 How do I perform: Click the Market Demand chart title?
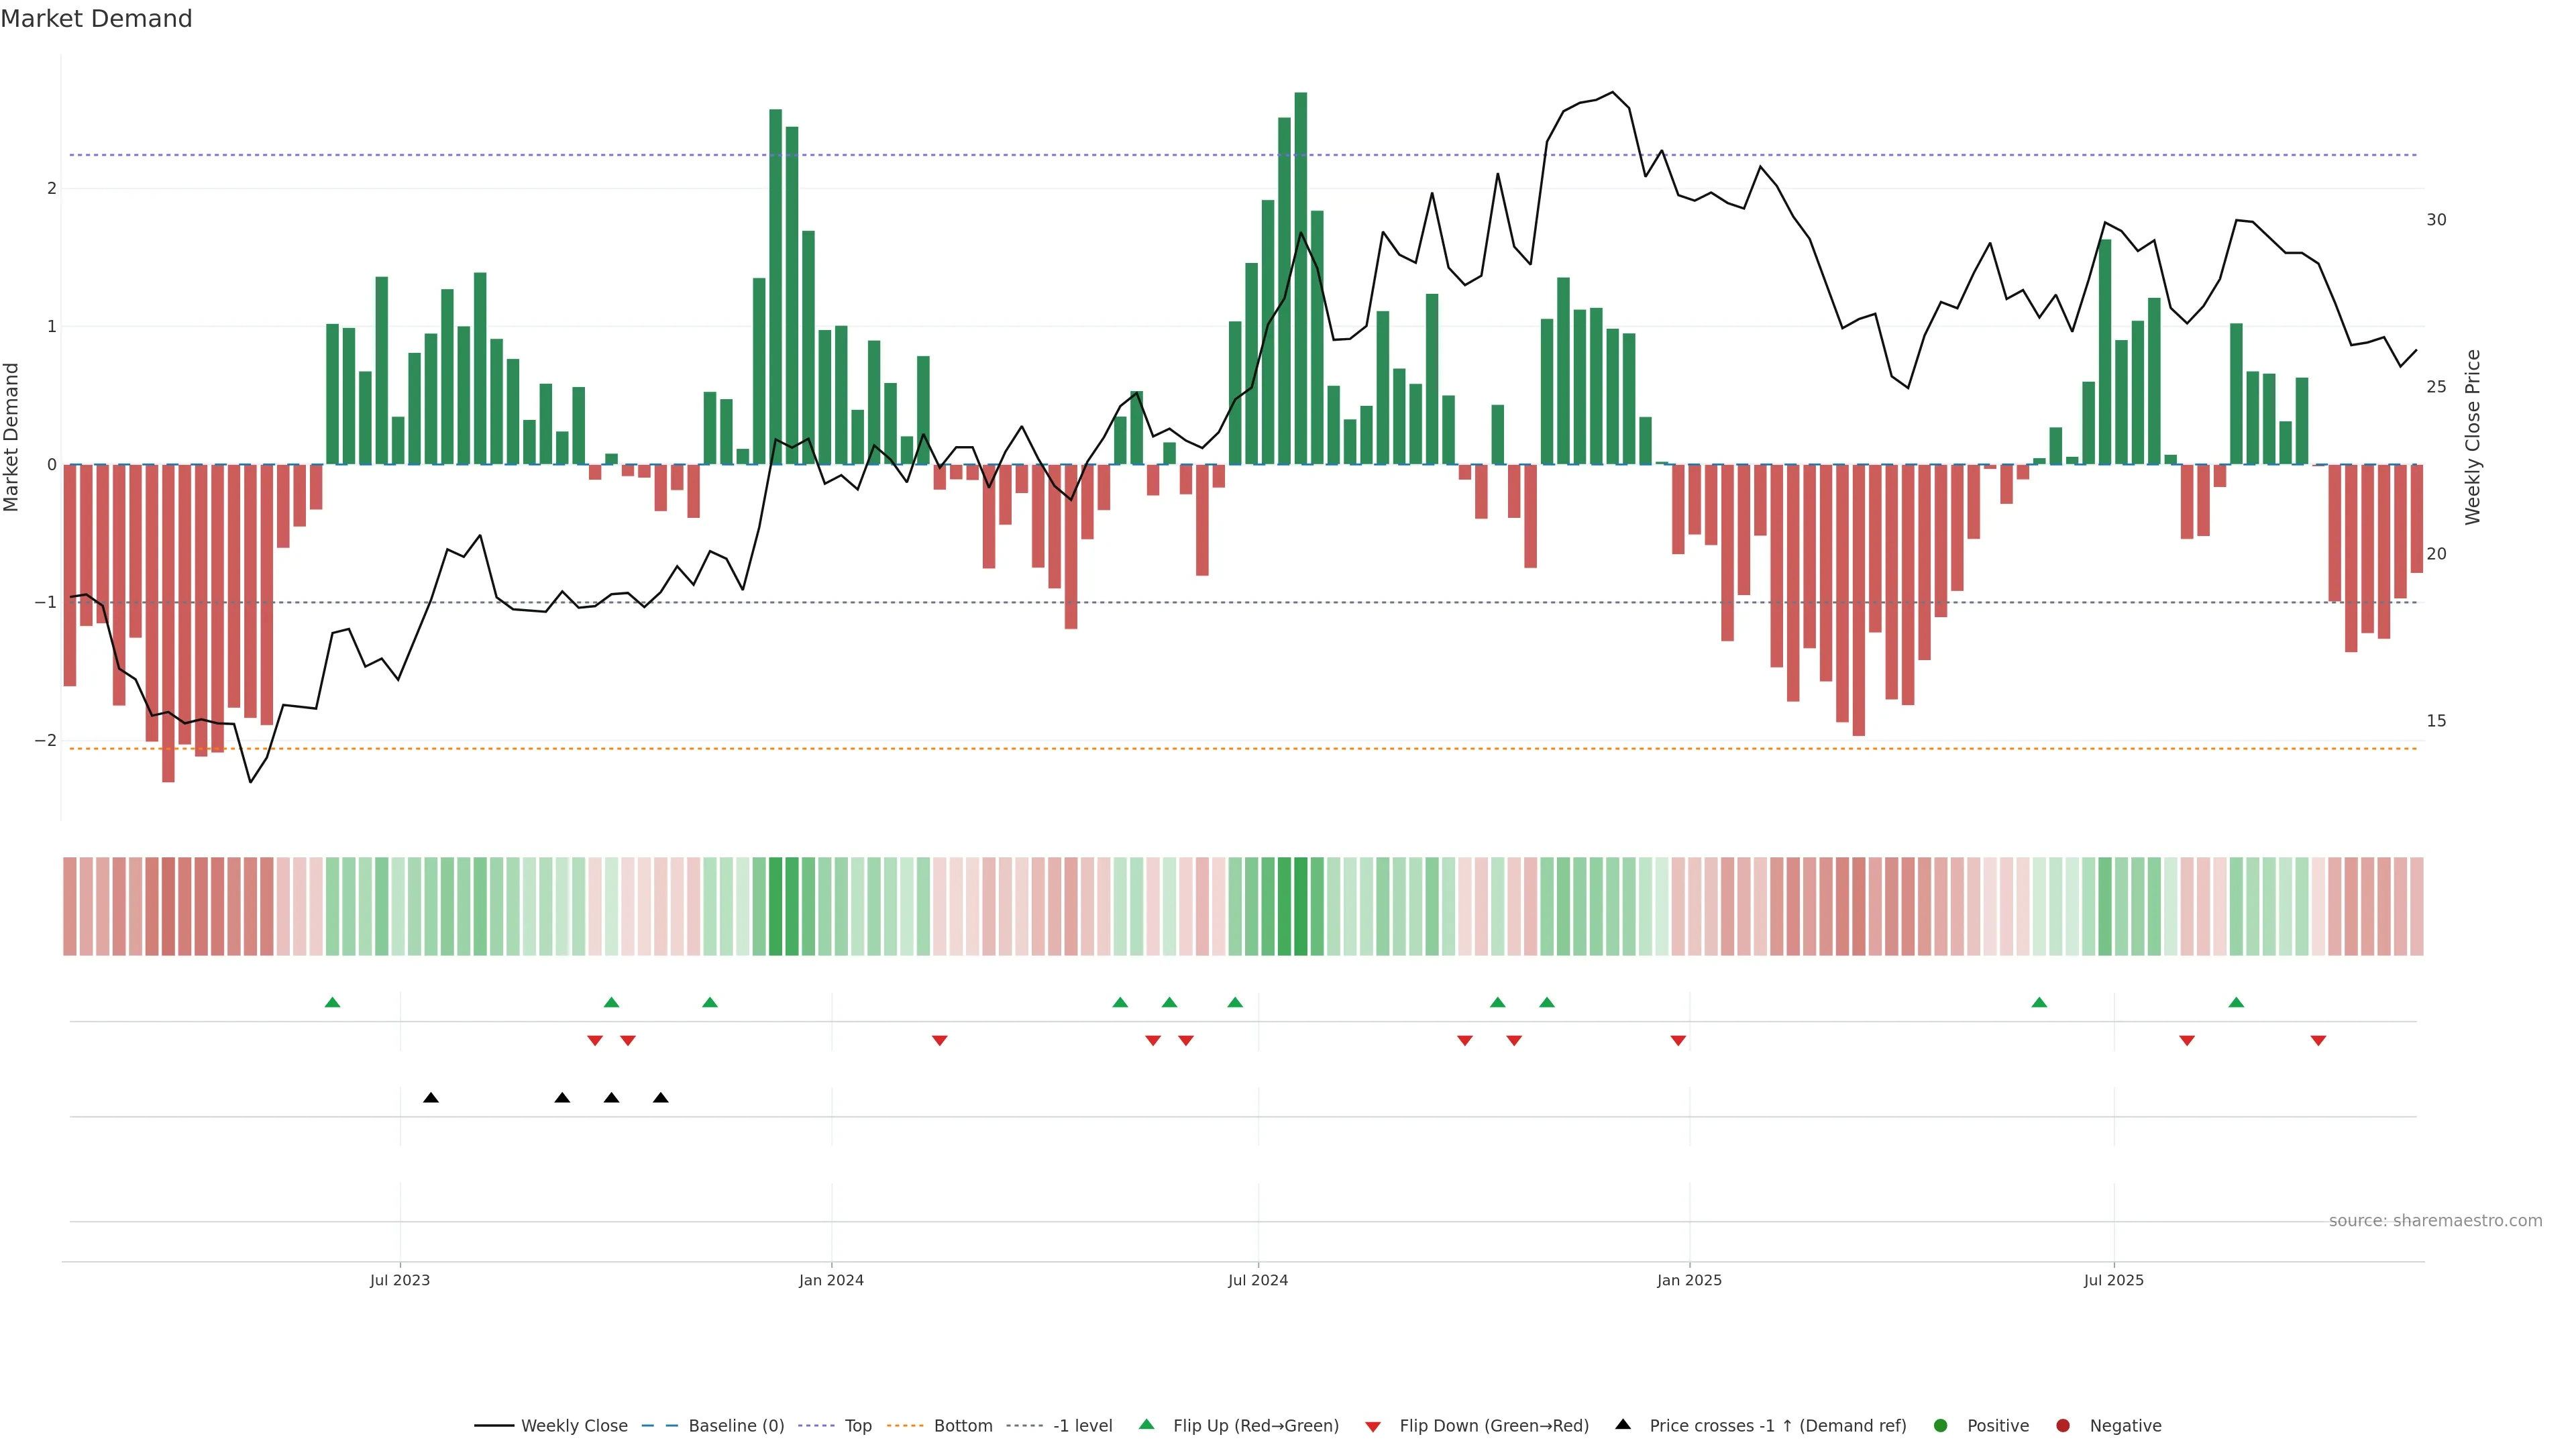[x=96, y=18]
